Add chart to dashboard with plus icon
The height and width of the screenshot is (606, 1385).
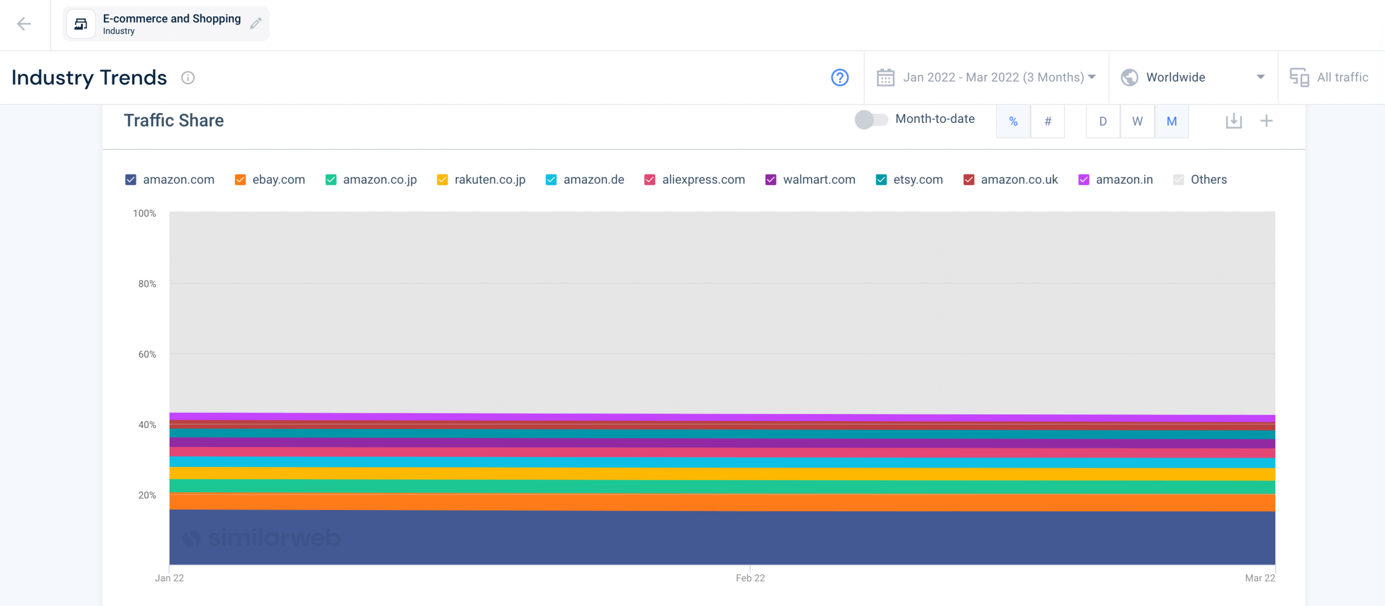coord(1266,121)
